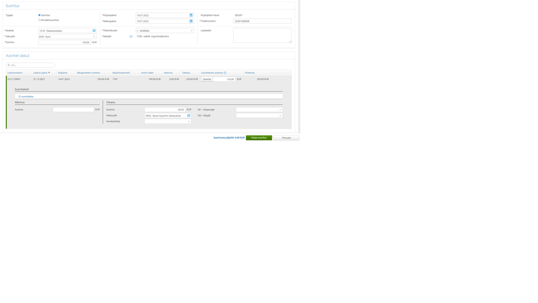The width and height of the screenshot is (538, 303).
Task: Click the Alennus Summa input field
Action: tap(73, 109)
